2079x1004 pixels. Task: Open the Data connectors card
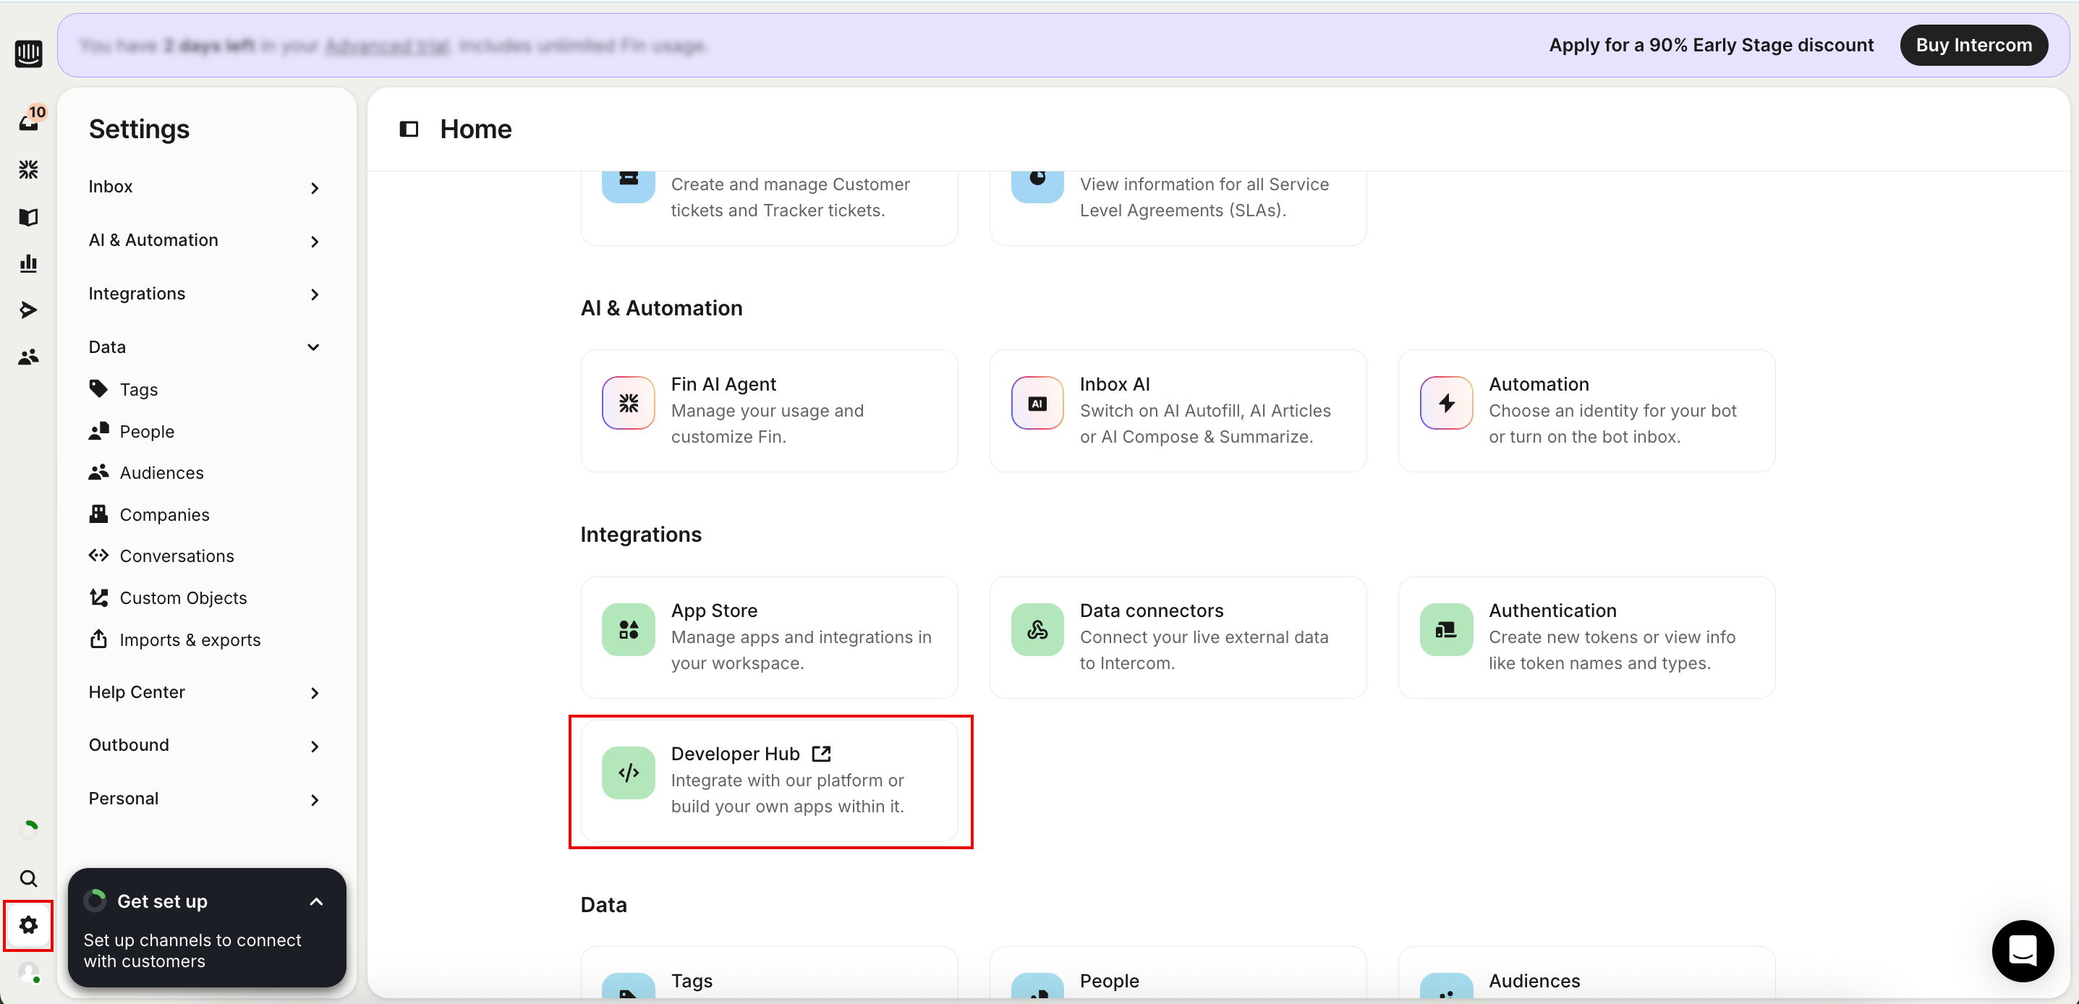coord(1177,637)
